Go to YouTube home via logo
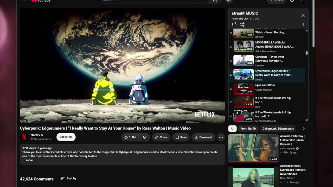Viewport: 333px width, 187px height. pos(41,1)
